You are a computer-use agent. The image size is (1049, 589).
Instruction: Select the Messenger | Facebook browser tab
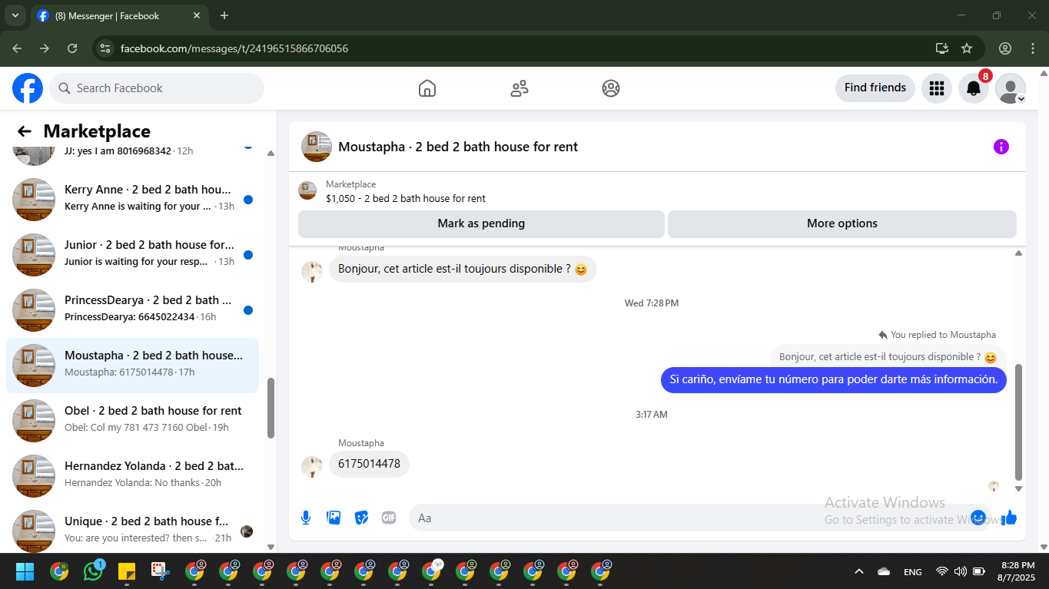(x=119, y=15)
